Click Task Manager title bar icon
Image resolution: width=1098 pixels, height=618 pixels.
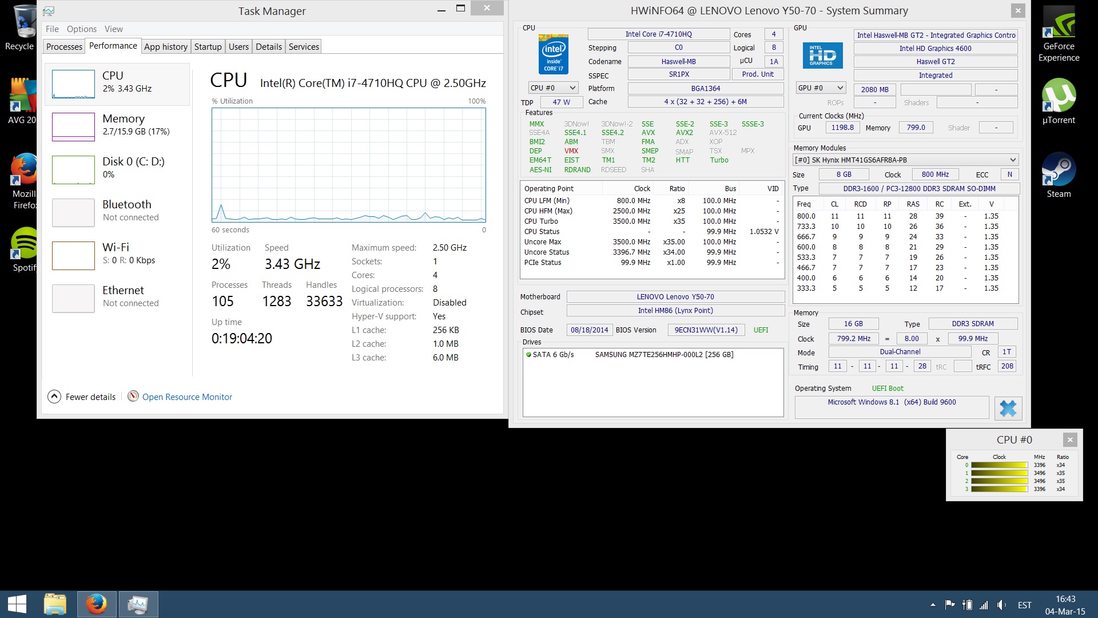coord(49,11)
